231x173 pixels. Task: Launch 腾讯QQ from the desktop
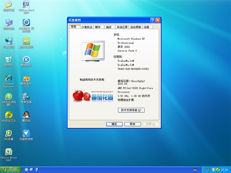point(26,115)
